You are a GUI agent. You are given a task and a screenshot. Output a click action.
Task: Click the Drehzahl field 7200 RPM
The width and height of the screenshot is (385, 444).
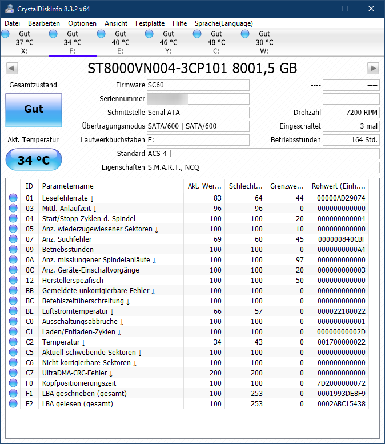point(351,113)
